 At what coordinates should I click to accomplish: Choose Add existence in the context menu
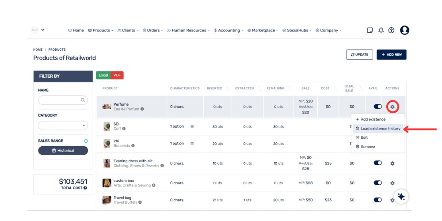point(373,119)
